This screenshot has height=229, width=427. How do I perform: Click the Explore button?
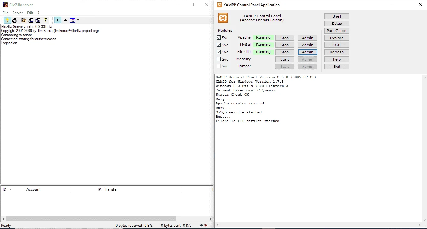pyautogui.click(x=337, y=38)
